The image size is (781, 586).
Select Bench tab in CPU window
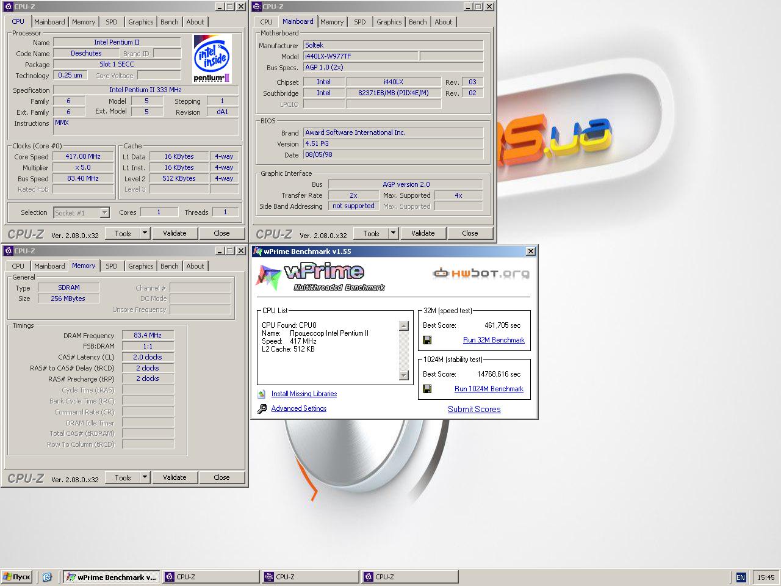pos(170,22)
